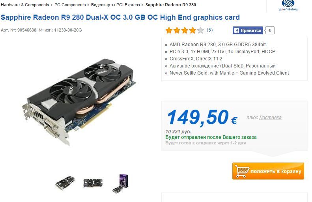Click the first orange rating star
The height and width of the screenshot is (202, 312).
point(169,30)
